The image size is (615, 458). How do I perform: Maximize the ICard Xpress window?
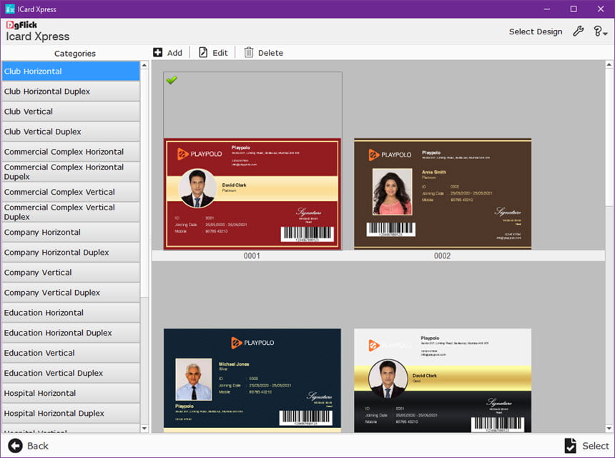(x=574, y=9)
